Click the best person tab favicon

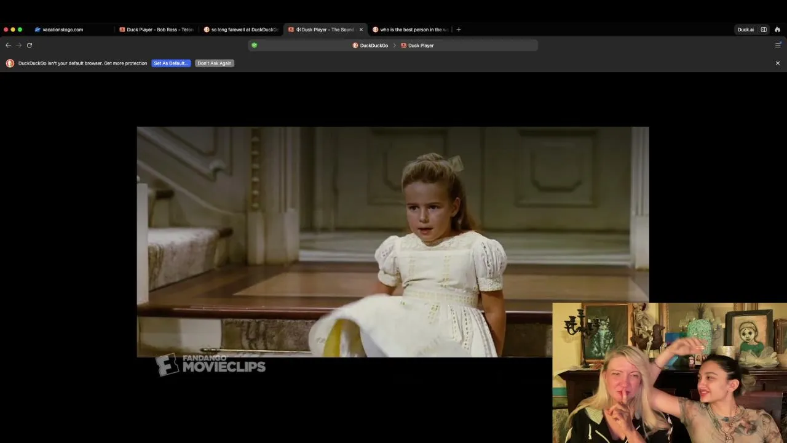pyautogui.click(x=376, y=30)
